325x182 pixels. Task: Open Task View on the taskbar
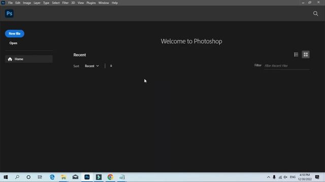[x=40, y=177]
